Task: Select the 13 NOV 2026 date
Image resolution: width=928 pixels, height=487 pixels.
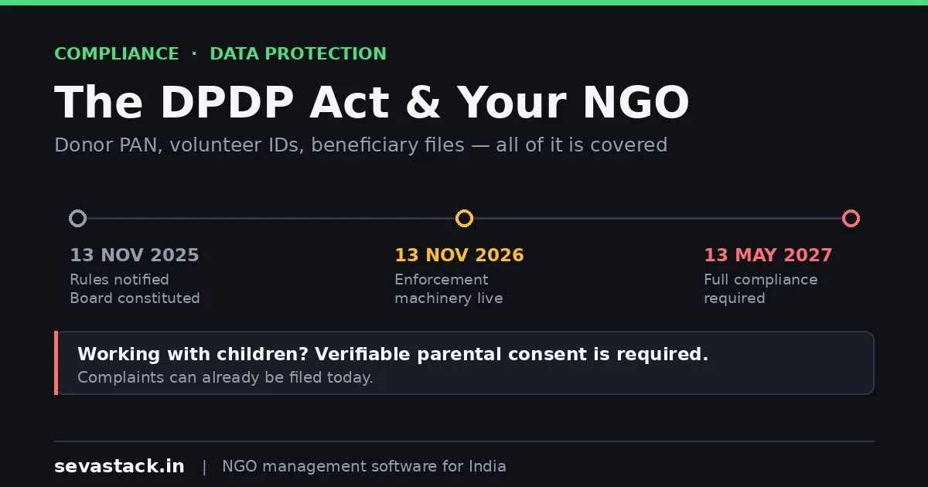Action: [x=459, y=255]
